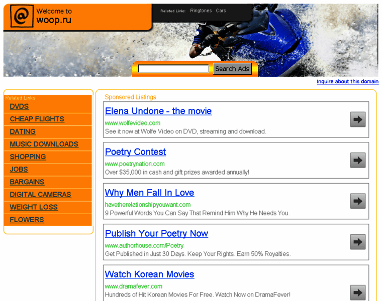Select DATING in related links
The image size is (382, 301).
23,132
